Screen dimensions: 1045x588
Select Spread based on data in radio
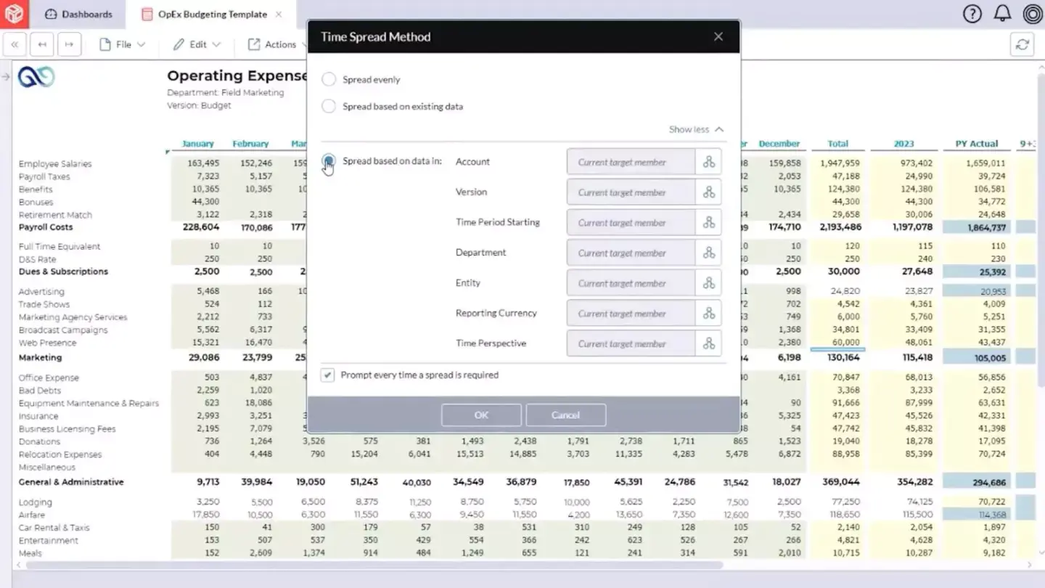[x=329, y=161]
